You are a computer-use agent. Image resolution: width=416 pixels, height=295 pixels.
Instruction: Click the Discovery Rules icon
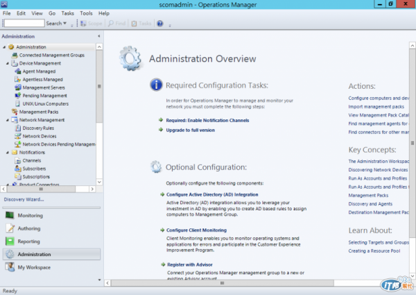click(x=18, y=128)
